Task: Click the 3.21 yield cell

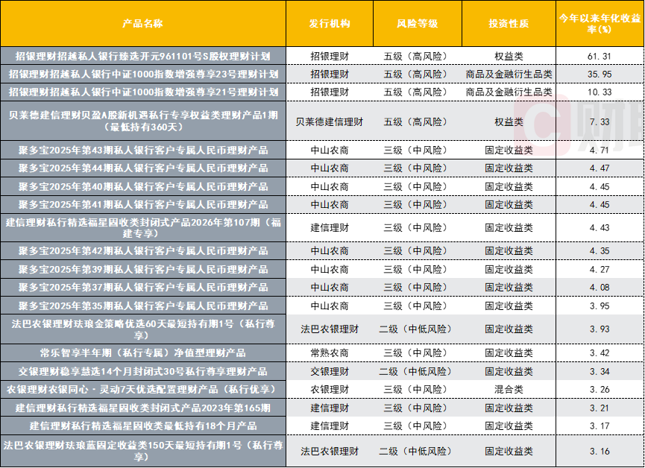Action: click(x=600, y=408)
